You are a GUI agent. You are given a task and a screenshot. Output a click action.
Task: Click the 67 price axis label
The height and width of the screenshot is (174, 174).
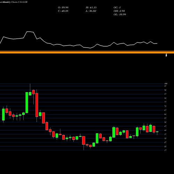165,110
